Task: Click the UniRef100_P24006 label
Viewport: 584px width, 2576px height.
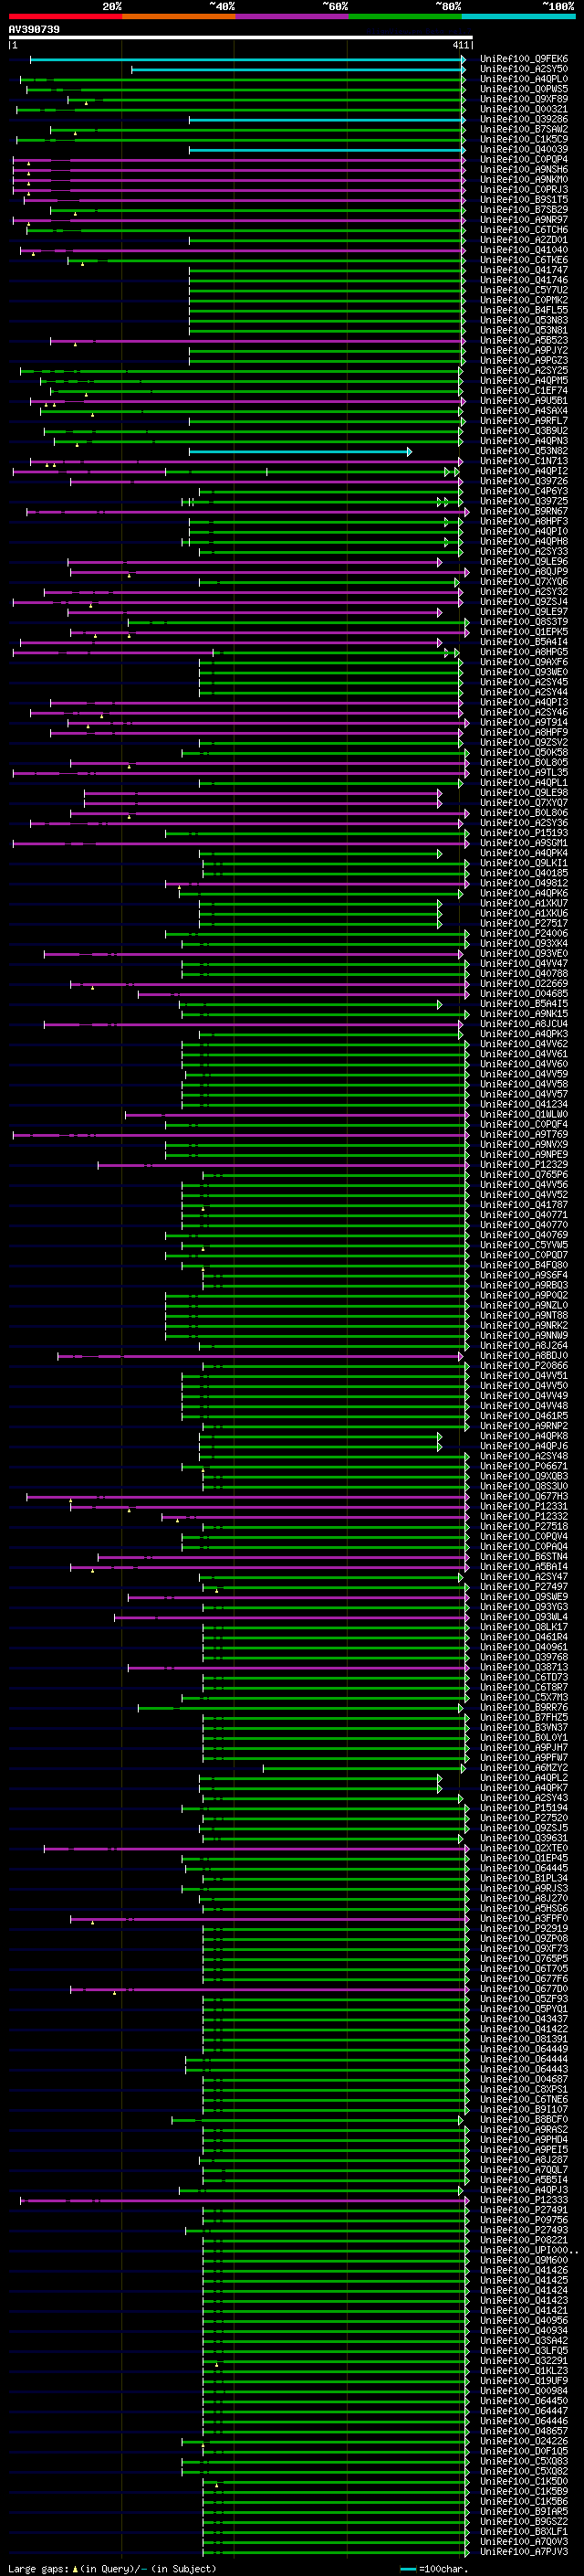Action: pyautogui.click(x=524, y=934)
